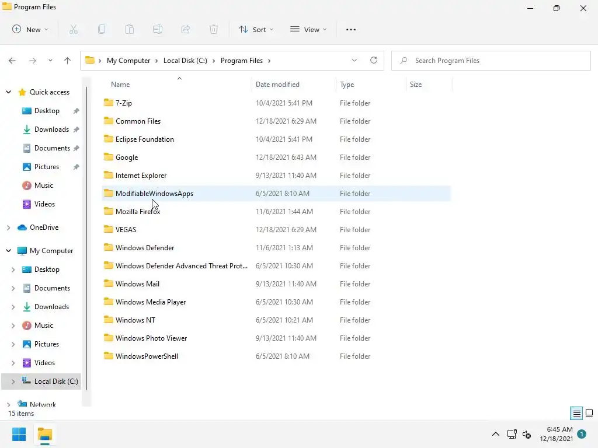Expand address bar history dropdown
The width and height of the screenshot is (598, 448).
[x=354, y=60]
